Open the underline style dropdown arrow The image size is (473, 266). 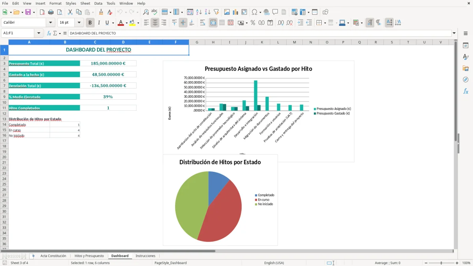pos(113,23)
